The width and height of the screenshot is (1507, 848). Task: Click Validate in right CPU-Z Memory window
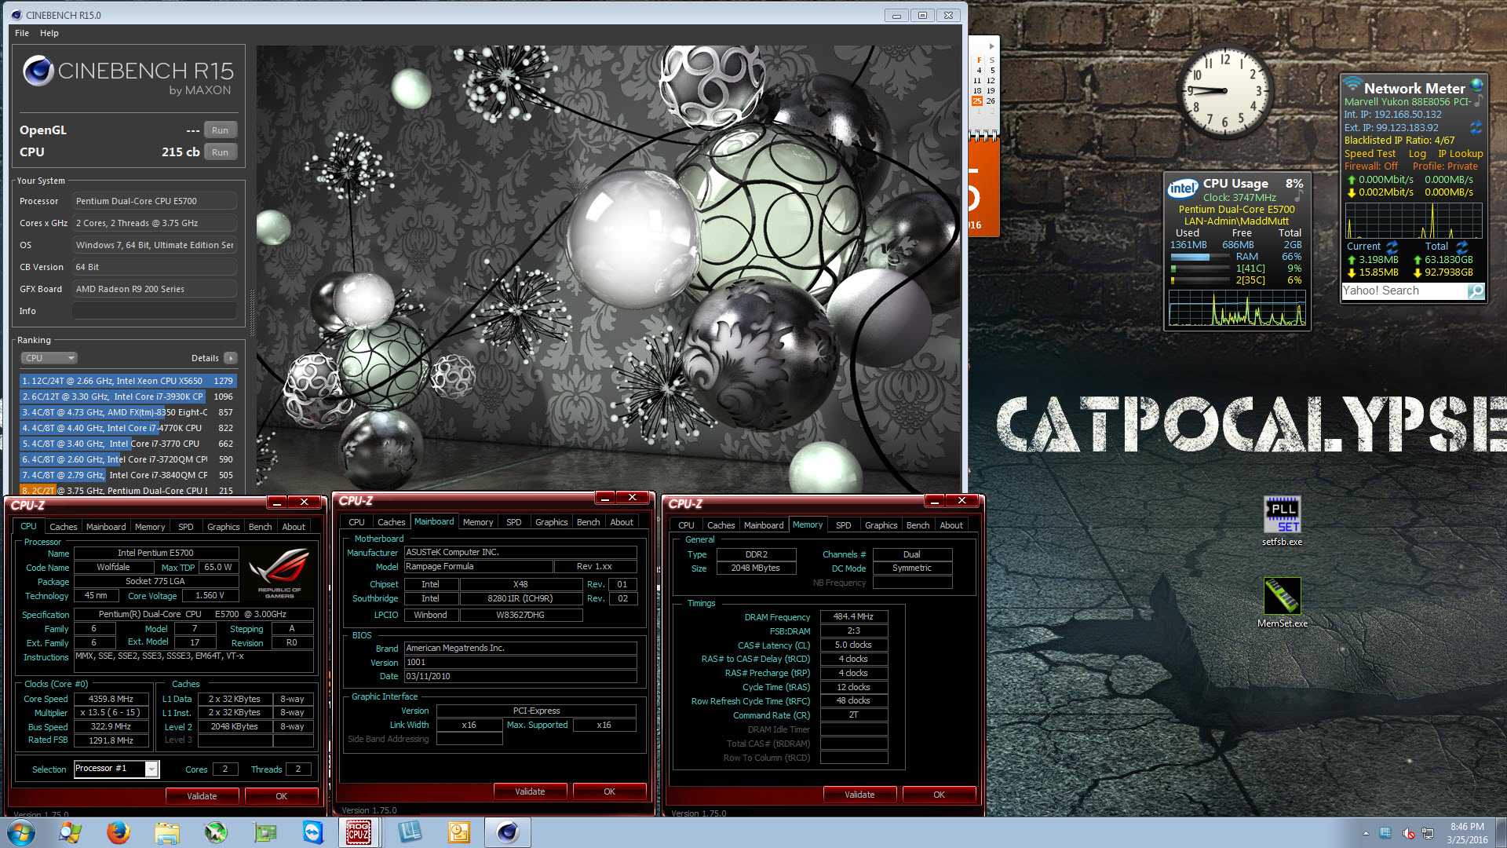coord(859,795)
